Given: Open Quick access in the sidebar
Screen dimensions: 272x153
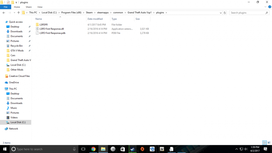Looking at the screenshot, I should tap(16, 22).
